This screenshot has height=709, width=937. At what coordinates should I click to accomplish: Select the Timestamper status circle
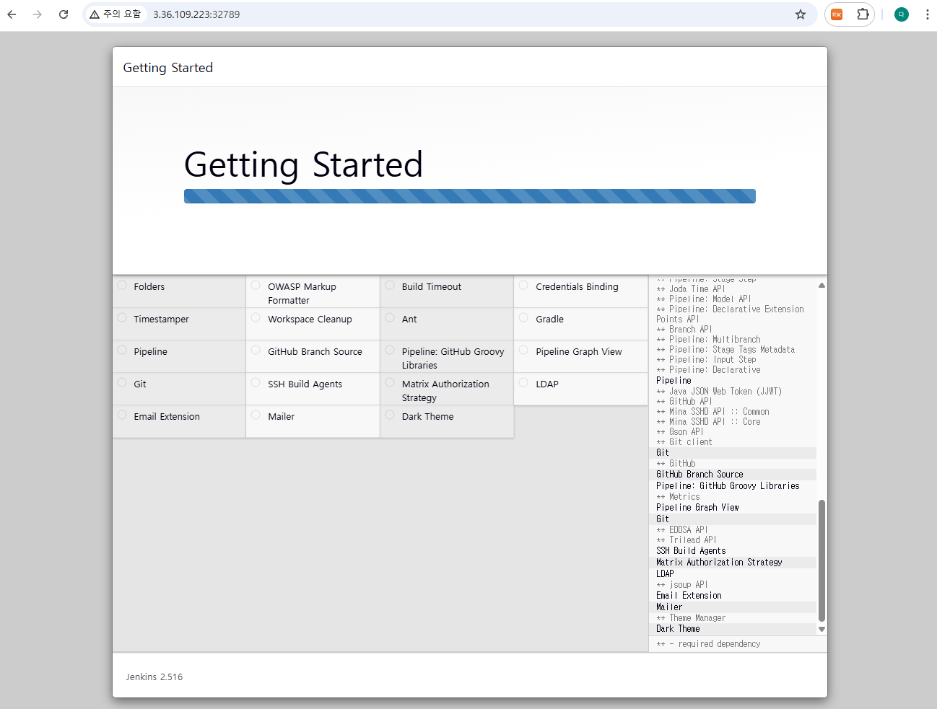point(122,317)
